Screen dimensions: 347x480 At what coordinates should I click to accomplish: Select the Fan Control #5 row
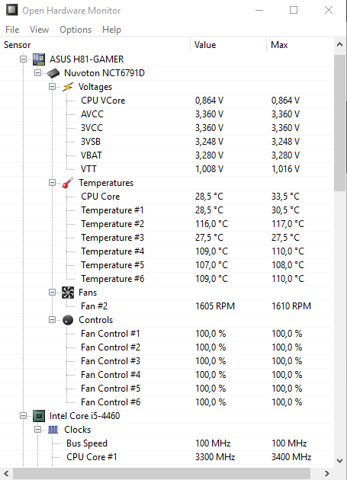pyautogui.click(x=167, y=388)
